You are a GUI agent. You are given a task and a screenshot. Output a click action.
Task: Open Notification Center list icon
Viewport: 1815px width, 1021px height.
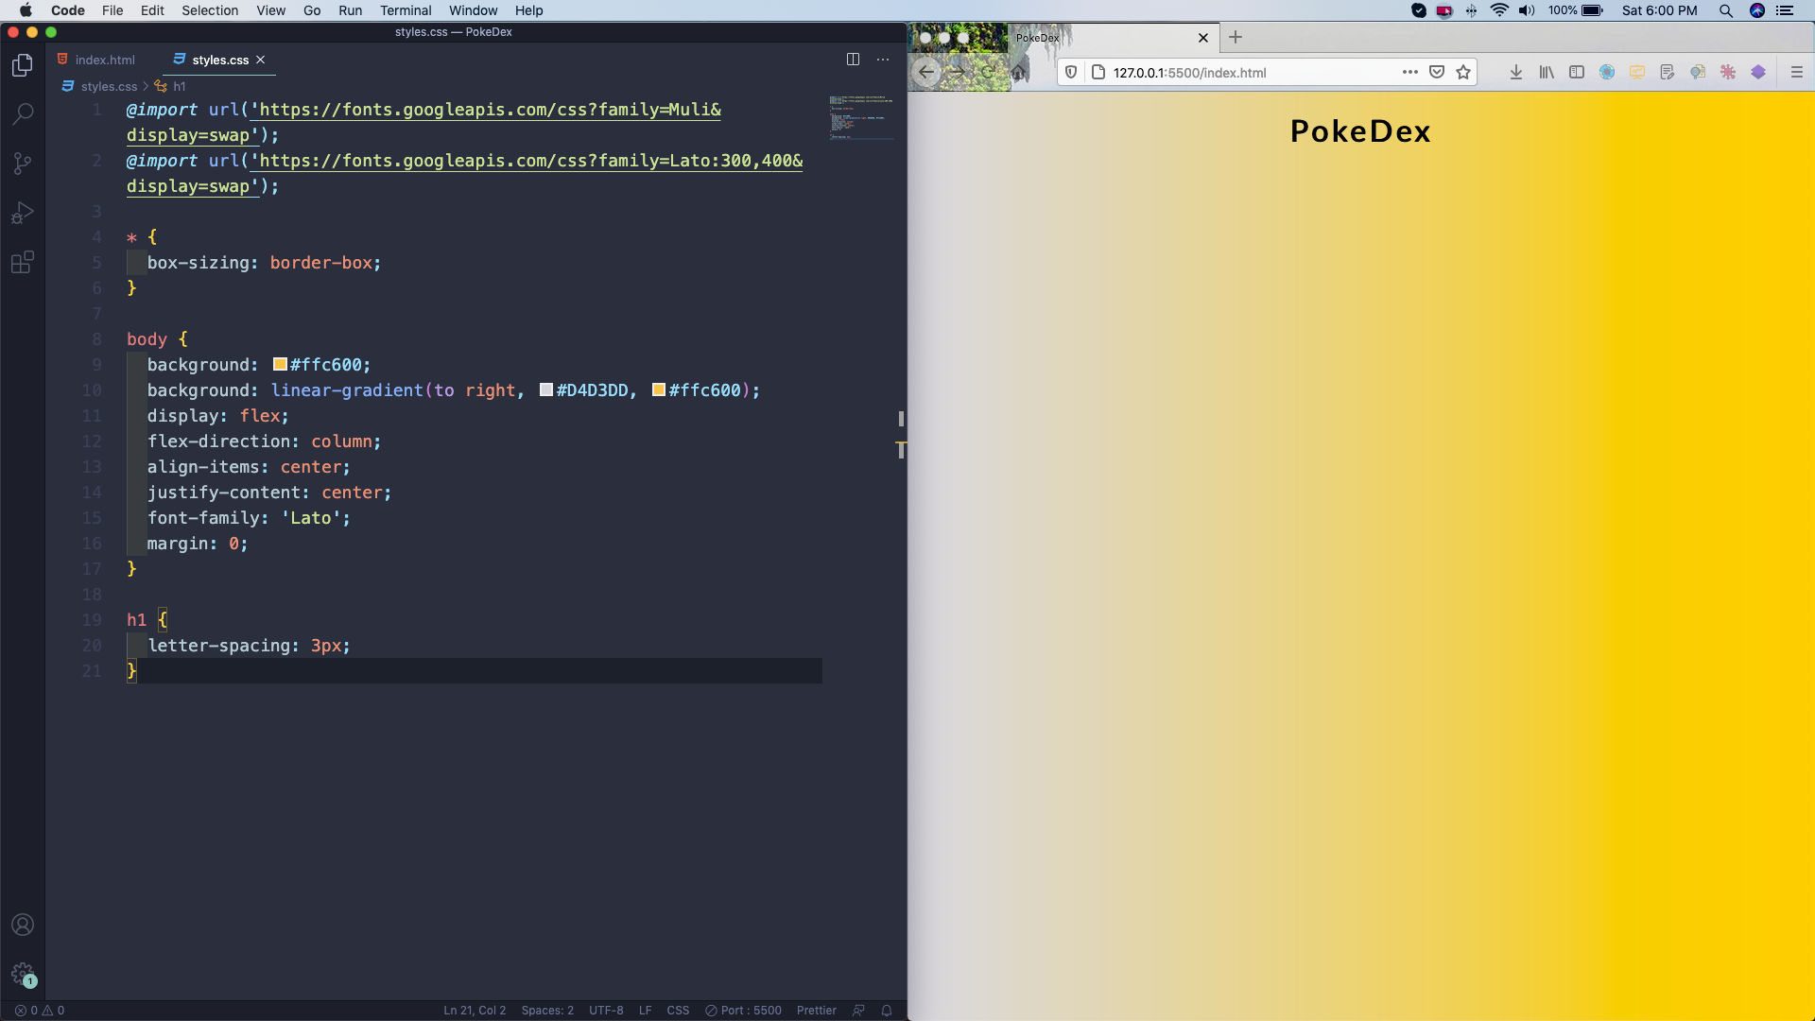click(x=1785, y=10)
